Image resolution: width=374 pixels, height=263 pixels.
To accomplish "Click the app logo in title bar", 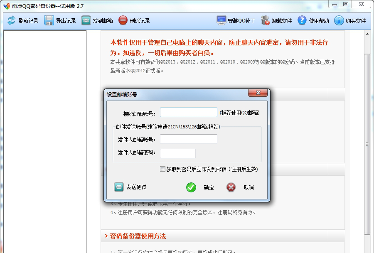I will click(x=7, y=6).
